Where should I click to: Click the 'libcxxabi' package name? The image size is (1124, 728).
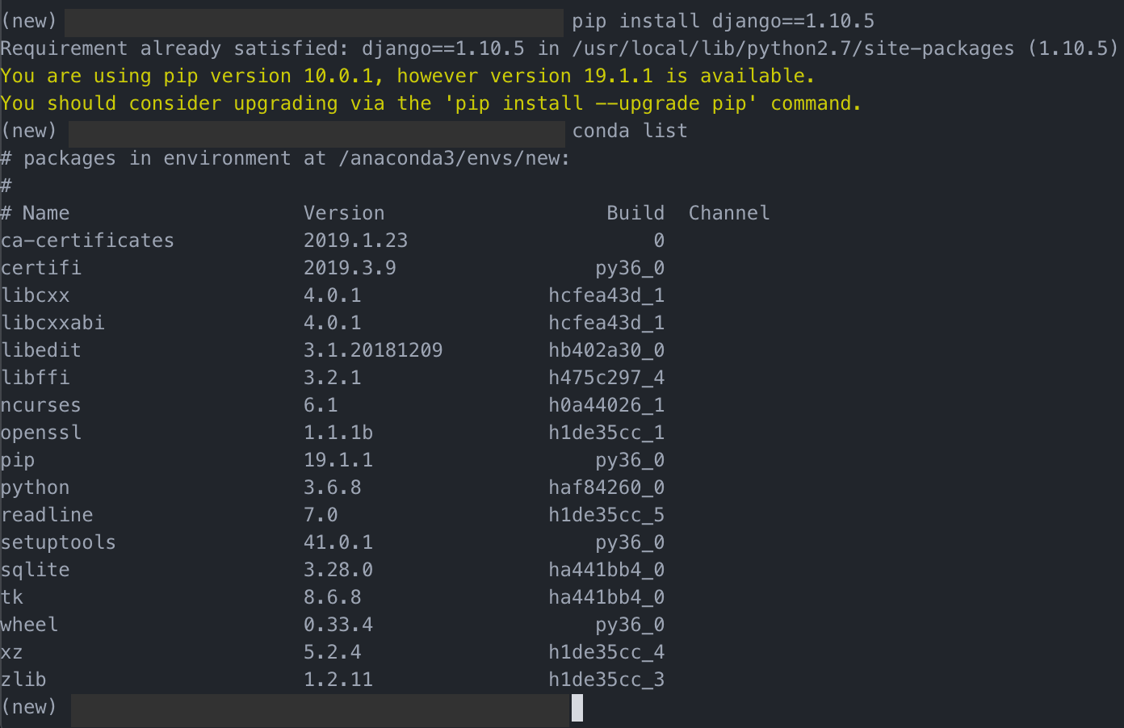52,323
